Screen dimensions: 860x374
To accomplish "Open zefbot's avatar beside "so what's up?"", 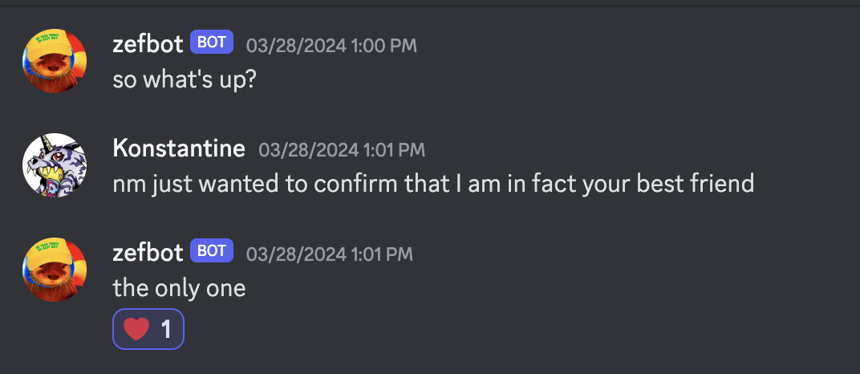I will coord(55,61).
